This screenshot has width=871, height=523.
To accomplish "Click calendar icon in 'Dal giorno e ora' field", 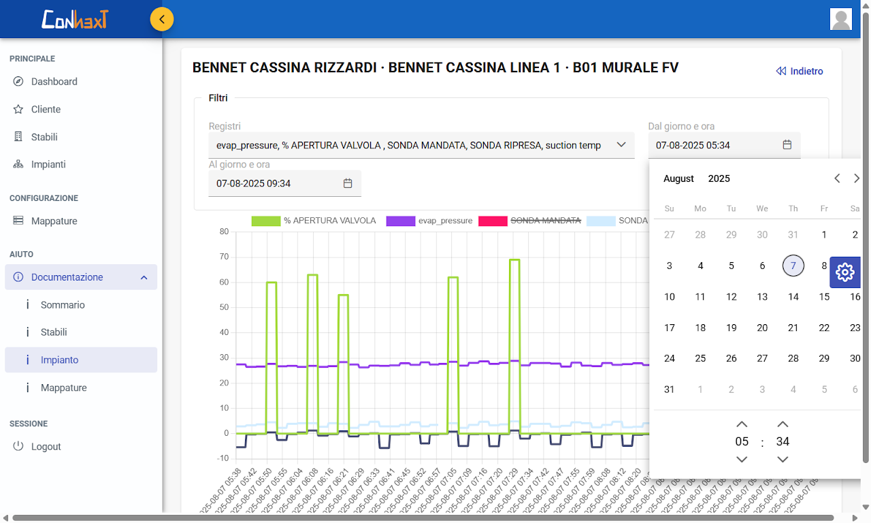I will tap(787, 145).
